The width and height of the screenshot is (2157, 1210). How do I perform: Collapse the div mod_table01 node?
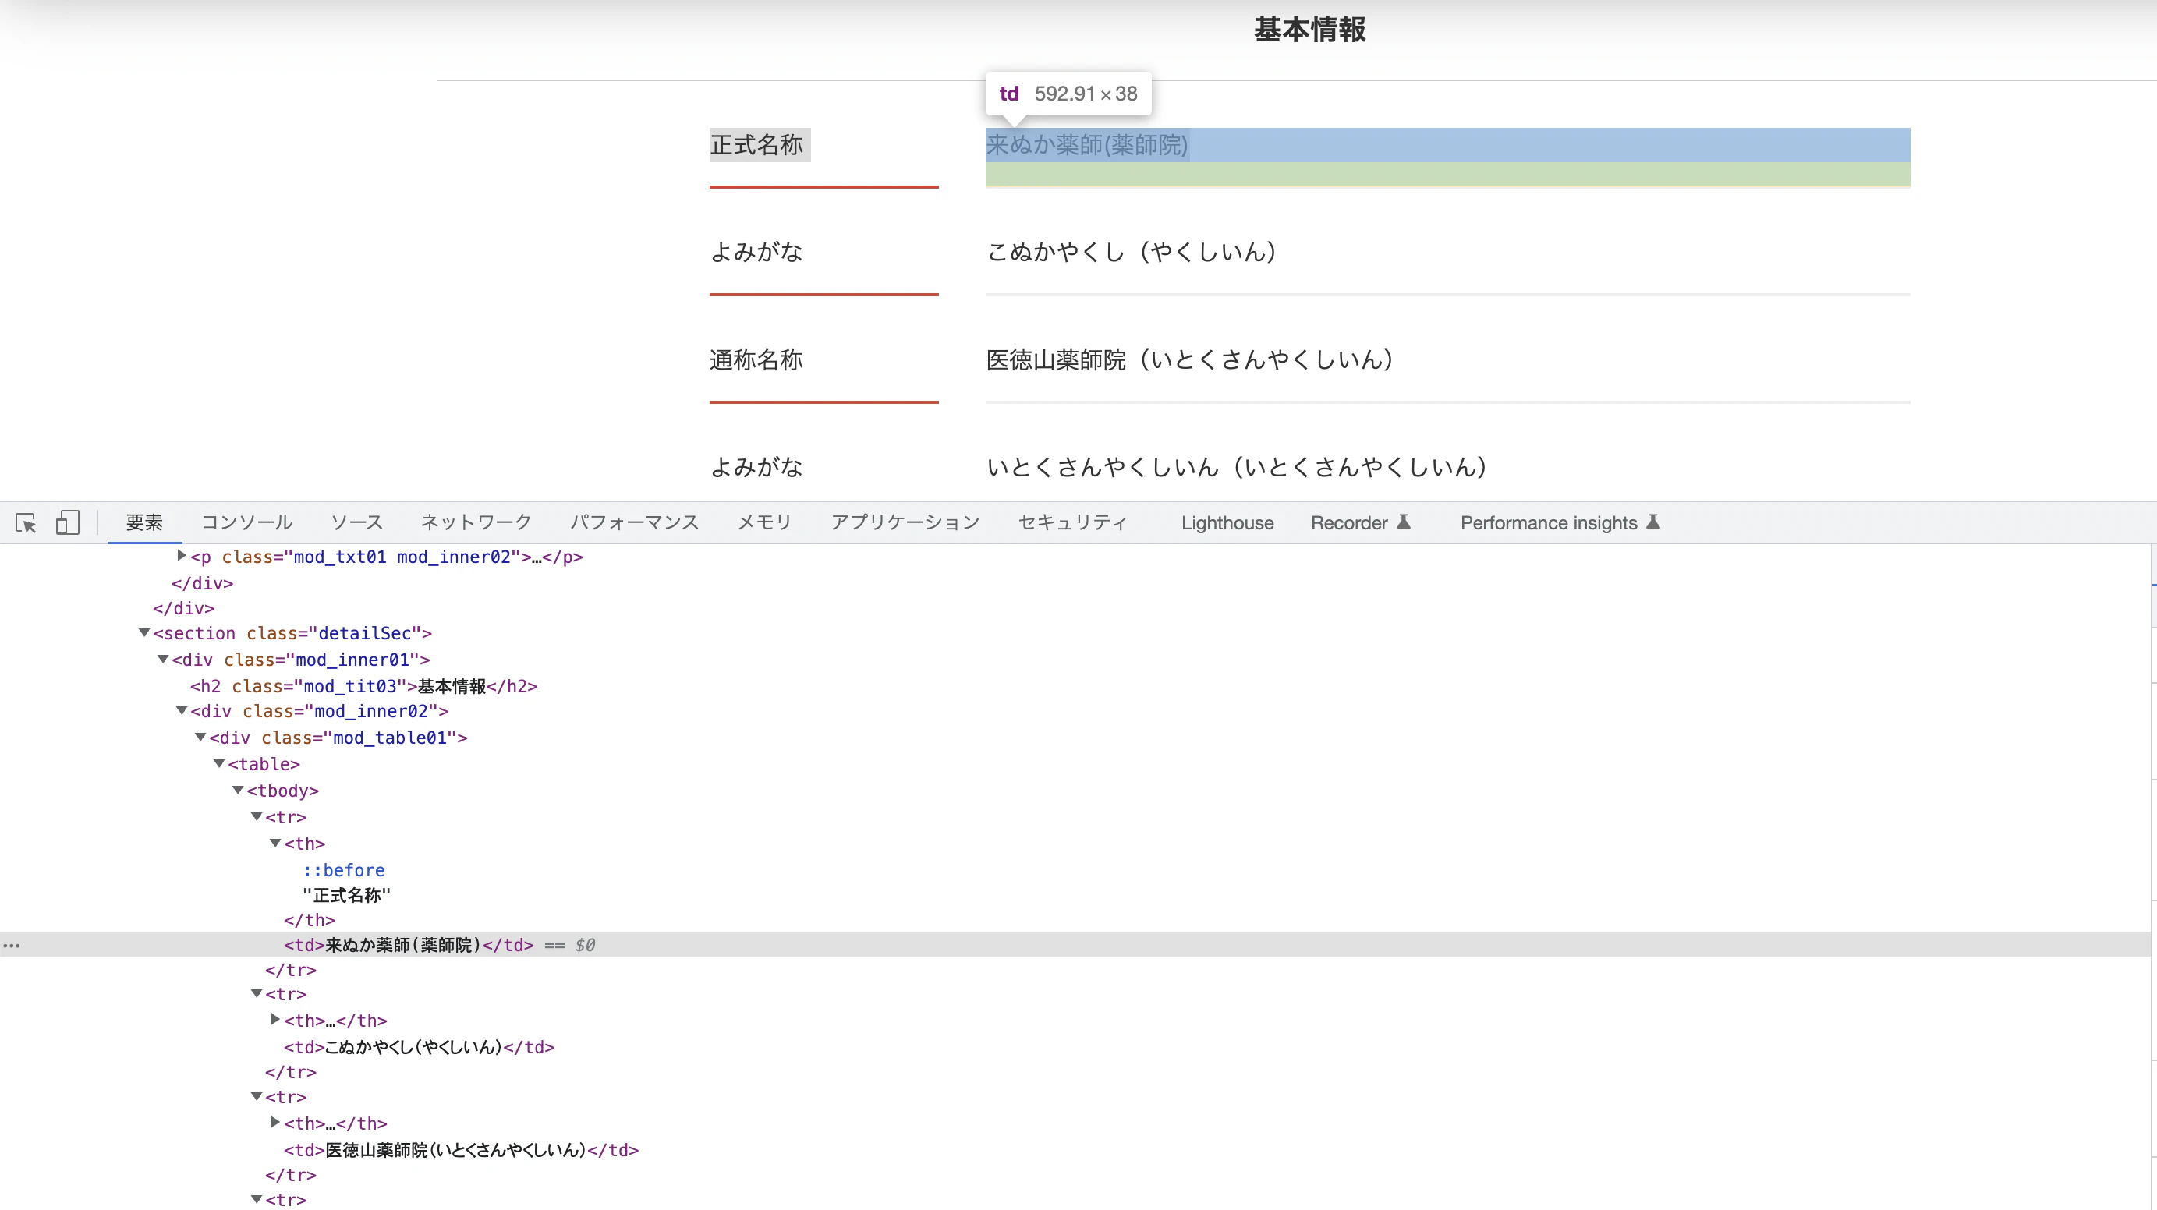(x=201, y=737)
